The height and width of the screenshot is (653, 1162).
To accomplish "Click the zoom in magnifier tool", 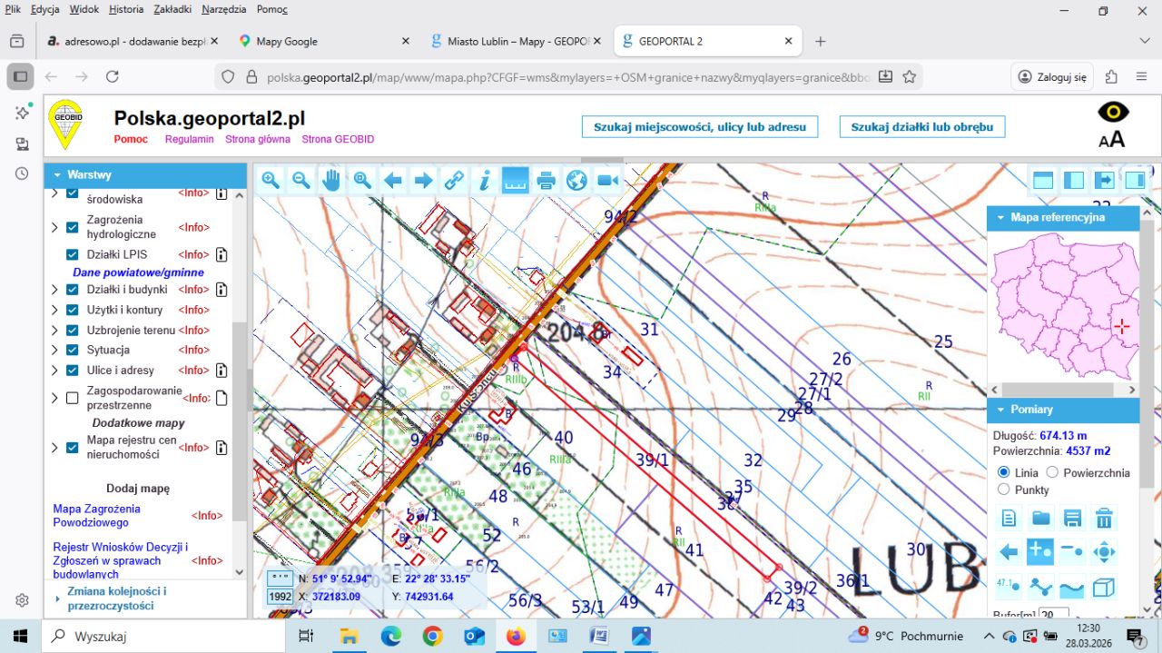I will point(271,181).
